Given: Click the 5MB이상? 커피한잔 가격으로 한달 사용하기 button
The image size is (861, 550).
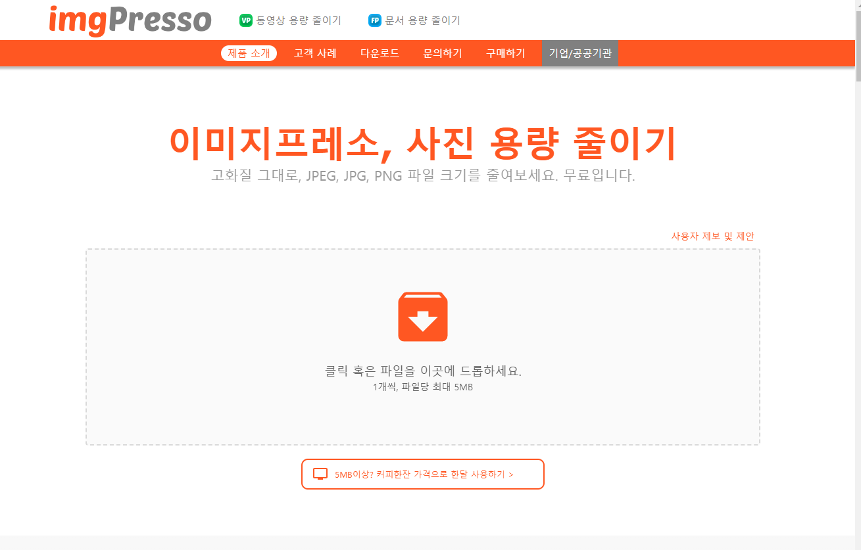Looking at the screenshot, I should point(423,474).
